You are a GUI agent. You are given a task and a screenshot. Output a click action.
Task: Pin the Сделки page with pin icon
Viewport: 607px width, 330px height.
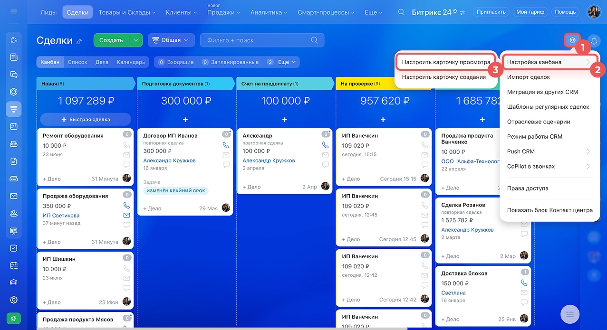tap(79, 41)
